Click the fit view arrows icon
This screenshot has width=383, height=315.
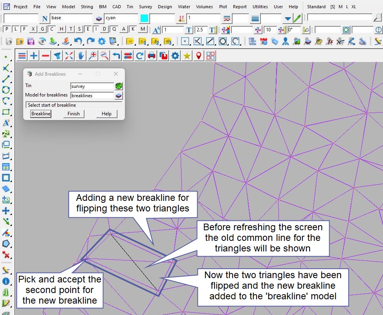[69, 56]
